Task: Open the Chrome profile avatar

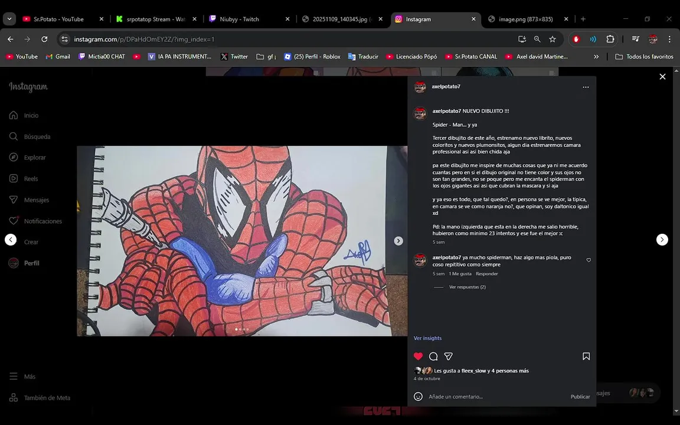Action: pos(652,39)
